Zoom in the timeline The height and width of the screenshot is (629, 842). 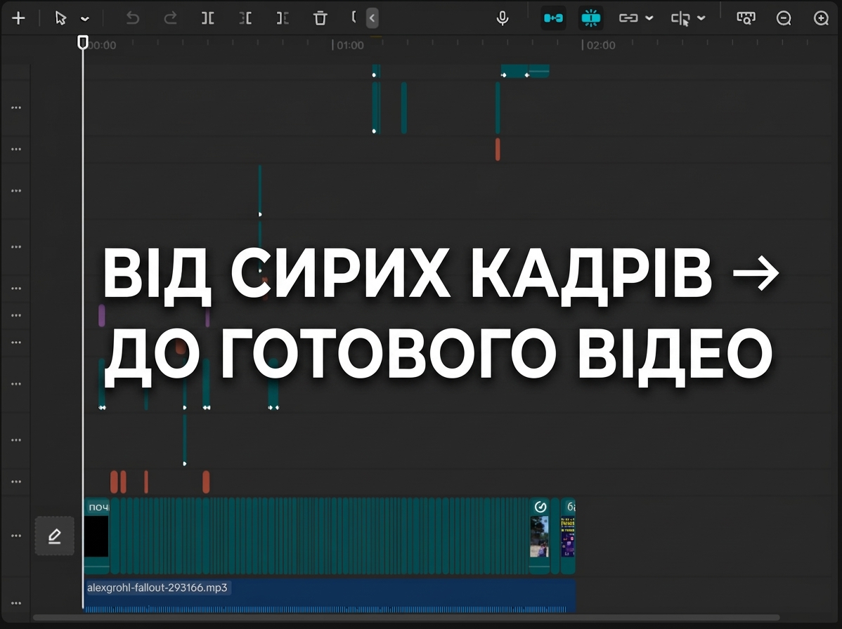click(x=821, y=18)
